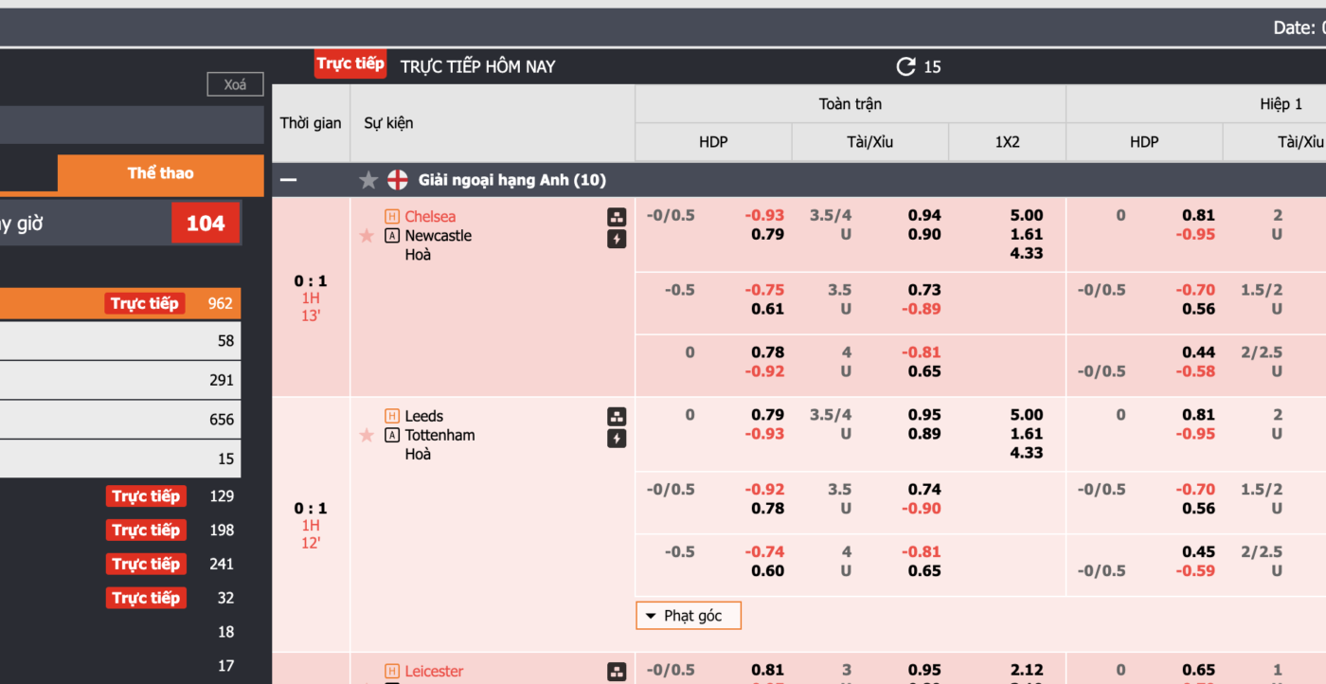
Task: Click the A away badge beside Newcastle
Action: tap(392, 236)
